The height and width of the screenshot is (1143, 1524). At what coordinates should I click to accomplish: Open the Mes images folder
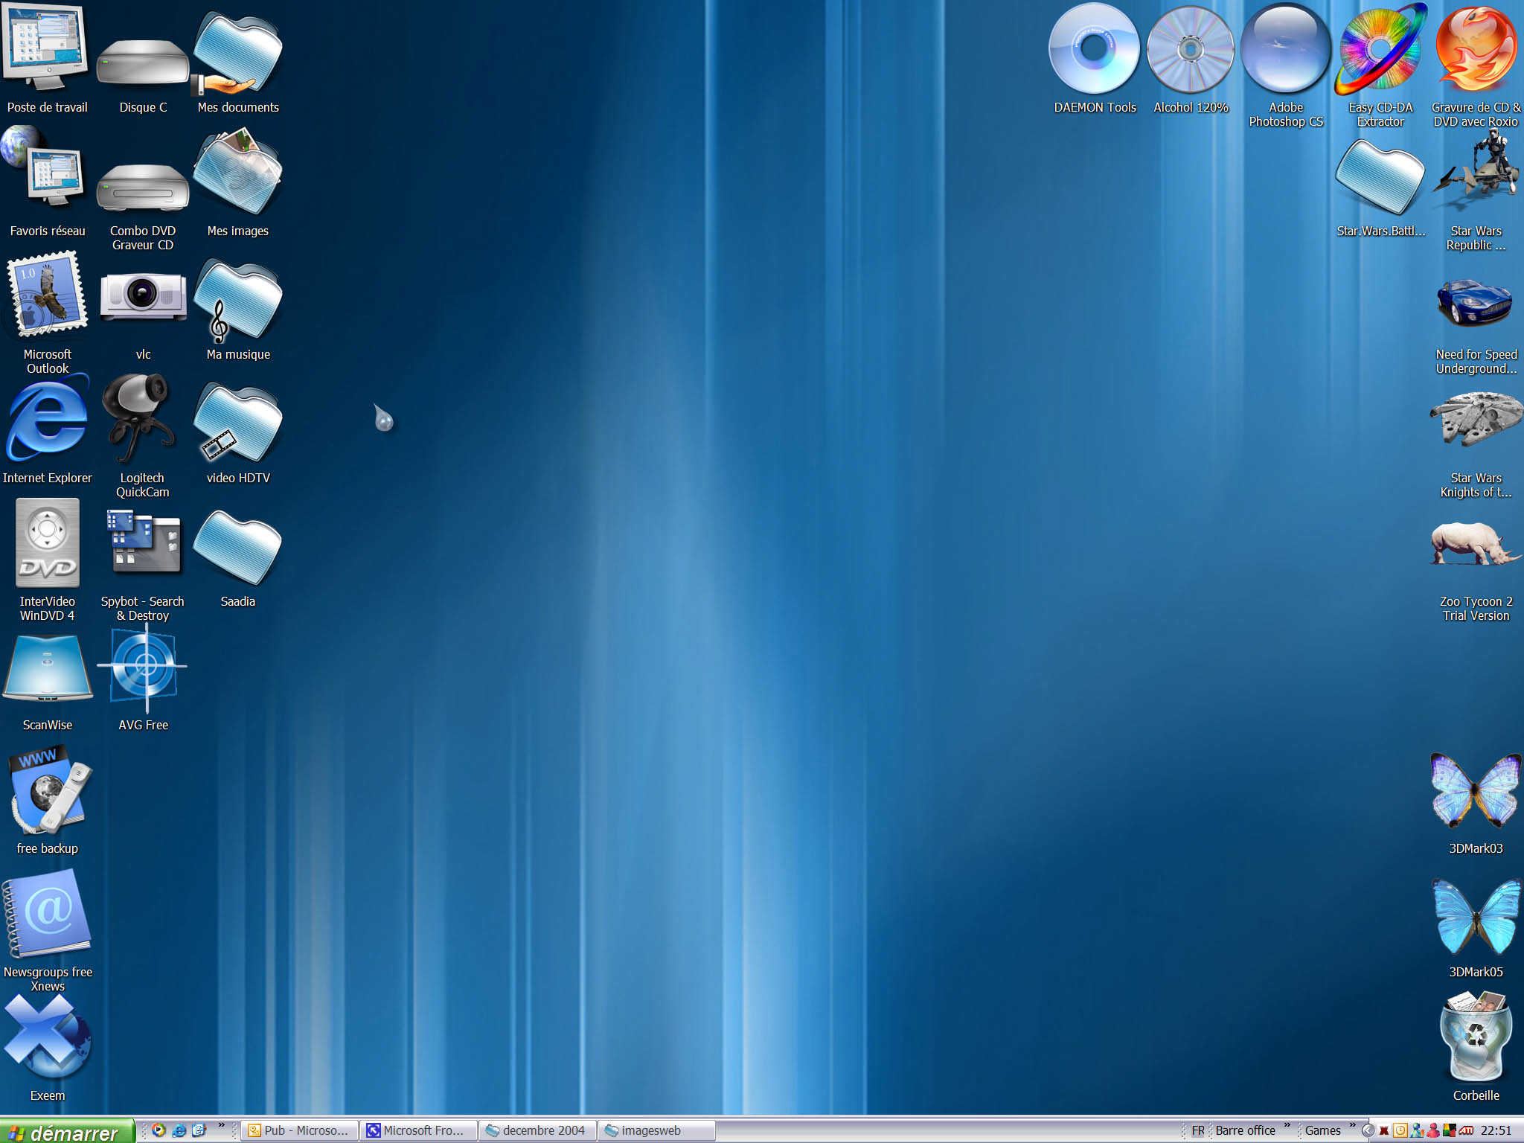point(238,182)
